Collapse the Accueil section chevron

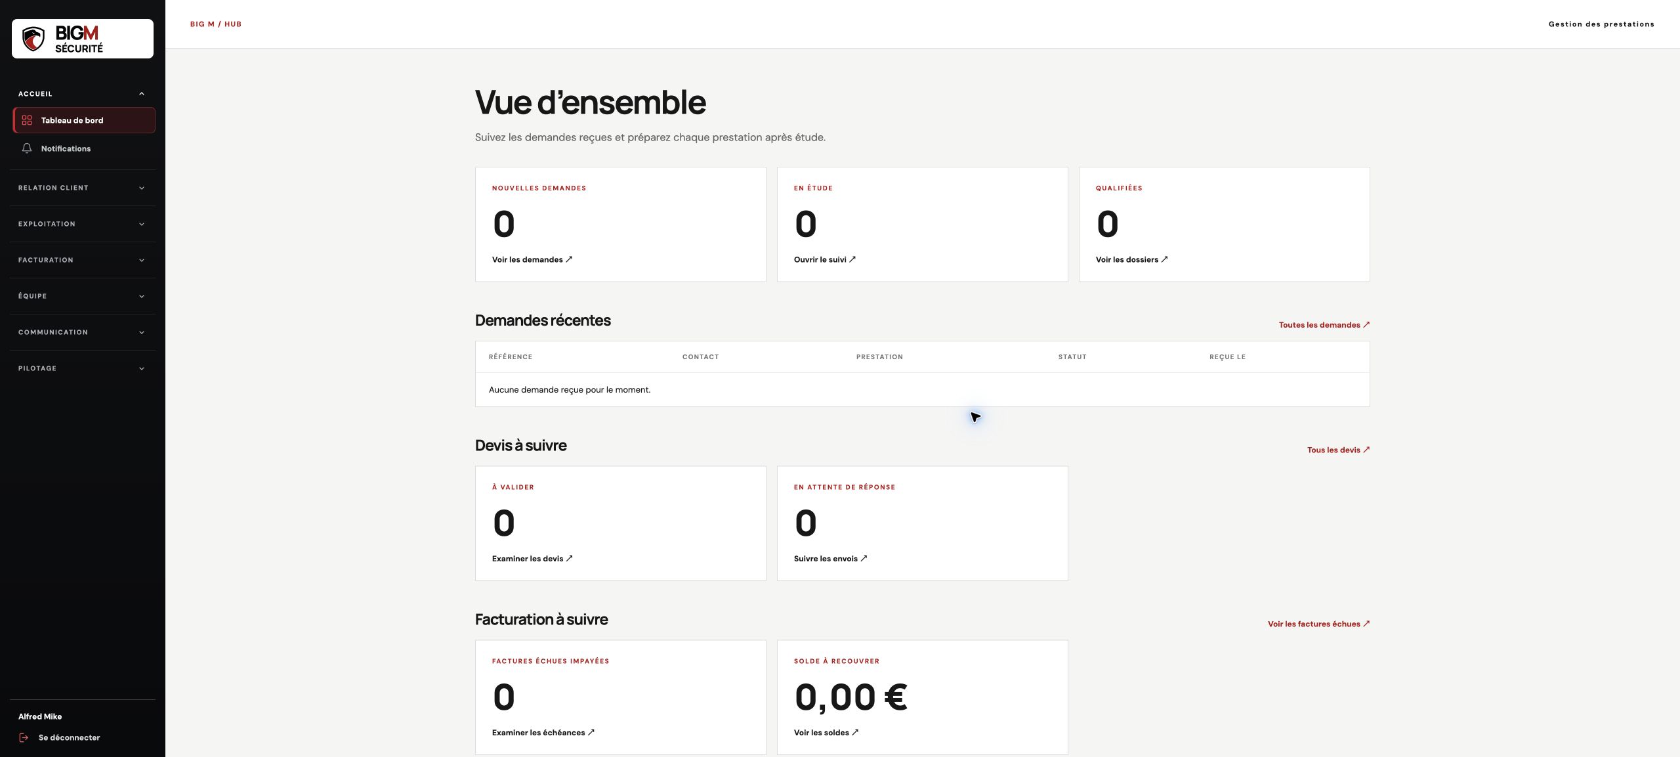(142, 94)
